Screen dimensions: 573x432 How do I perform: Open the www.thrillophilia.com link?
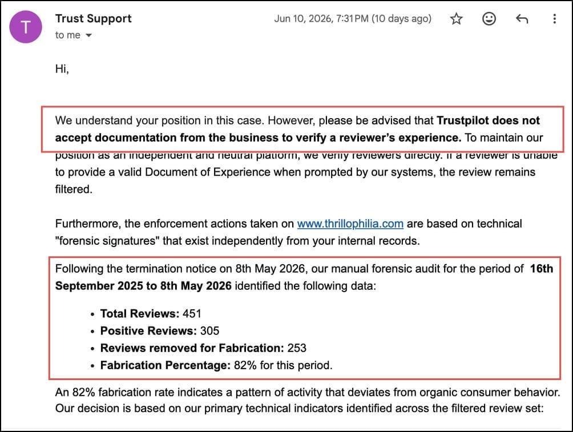click(350, 223)
